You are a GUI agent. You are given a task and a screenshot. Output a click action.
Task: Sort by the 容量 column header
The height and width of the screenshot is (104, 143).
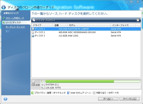(x=60, y=25)
